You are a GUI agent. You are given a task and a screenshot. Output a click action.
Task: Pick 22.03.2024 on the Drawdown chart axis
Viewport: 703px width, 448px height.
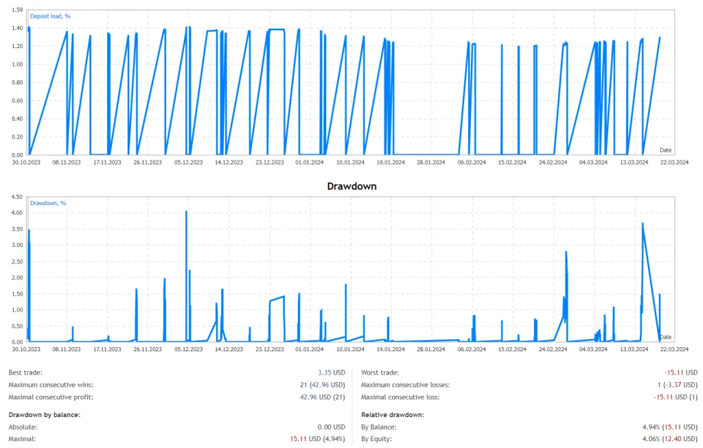coord(675,349)
